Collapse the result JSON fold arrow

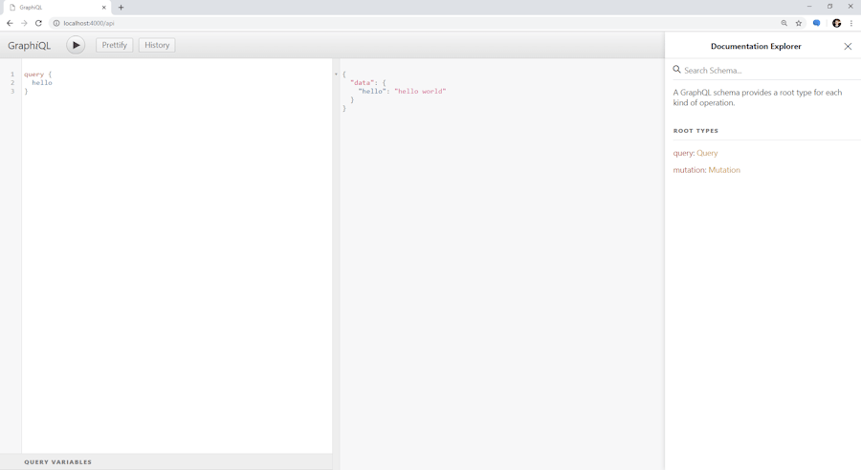[336, 75]
